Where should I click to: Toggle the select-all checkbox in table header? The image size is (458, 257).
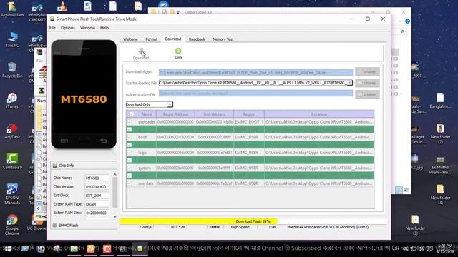(x=132, y=114)
